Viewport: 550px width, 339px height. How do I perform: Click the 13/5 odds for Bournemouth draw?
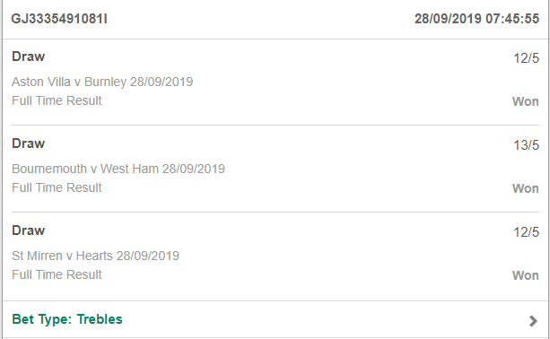click(x=526, y=145)
